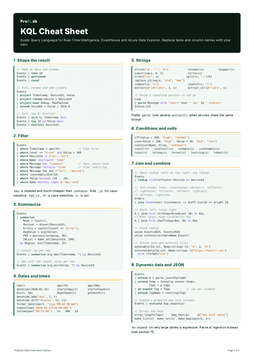Click the 'toupper(s)' function
Viewport: 254px width, 358px height.
tap(226, 69)
